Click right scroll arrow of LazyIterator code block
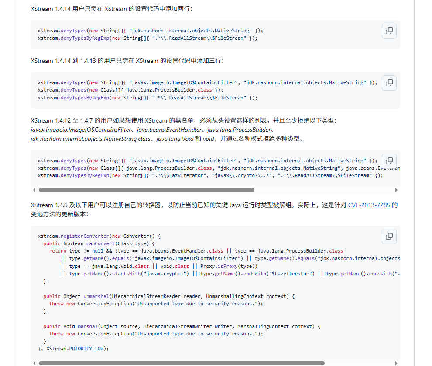 pos(396,190)
